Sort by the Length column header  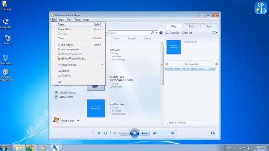pos(132,39)
